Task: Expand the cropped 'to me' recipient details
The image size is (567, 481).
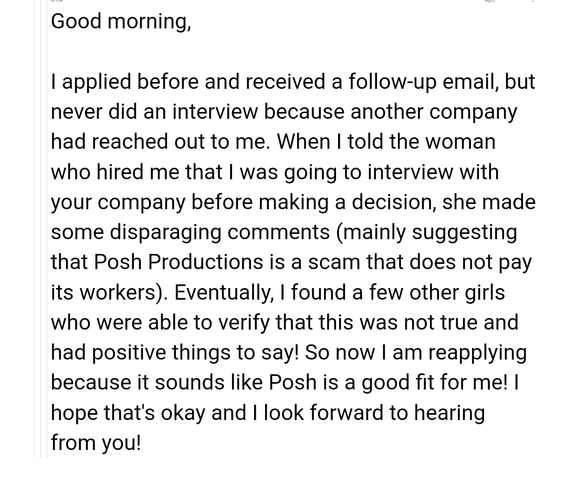Action: [56, 1]
